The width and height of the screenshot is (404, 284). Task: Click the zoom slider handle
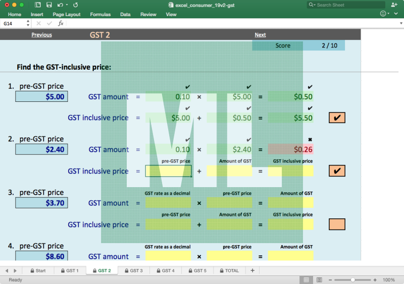(x=352, y=279)
